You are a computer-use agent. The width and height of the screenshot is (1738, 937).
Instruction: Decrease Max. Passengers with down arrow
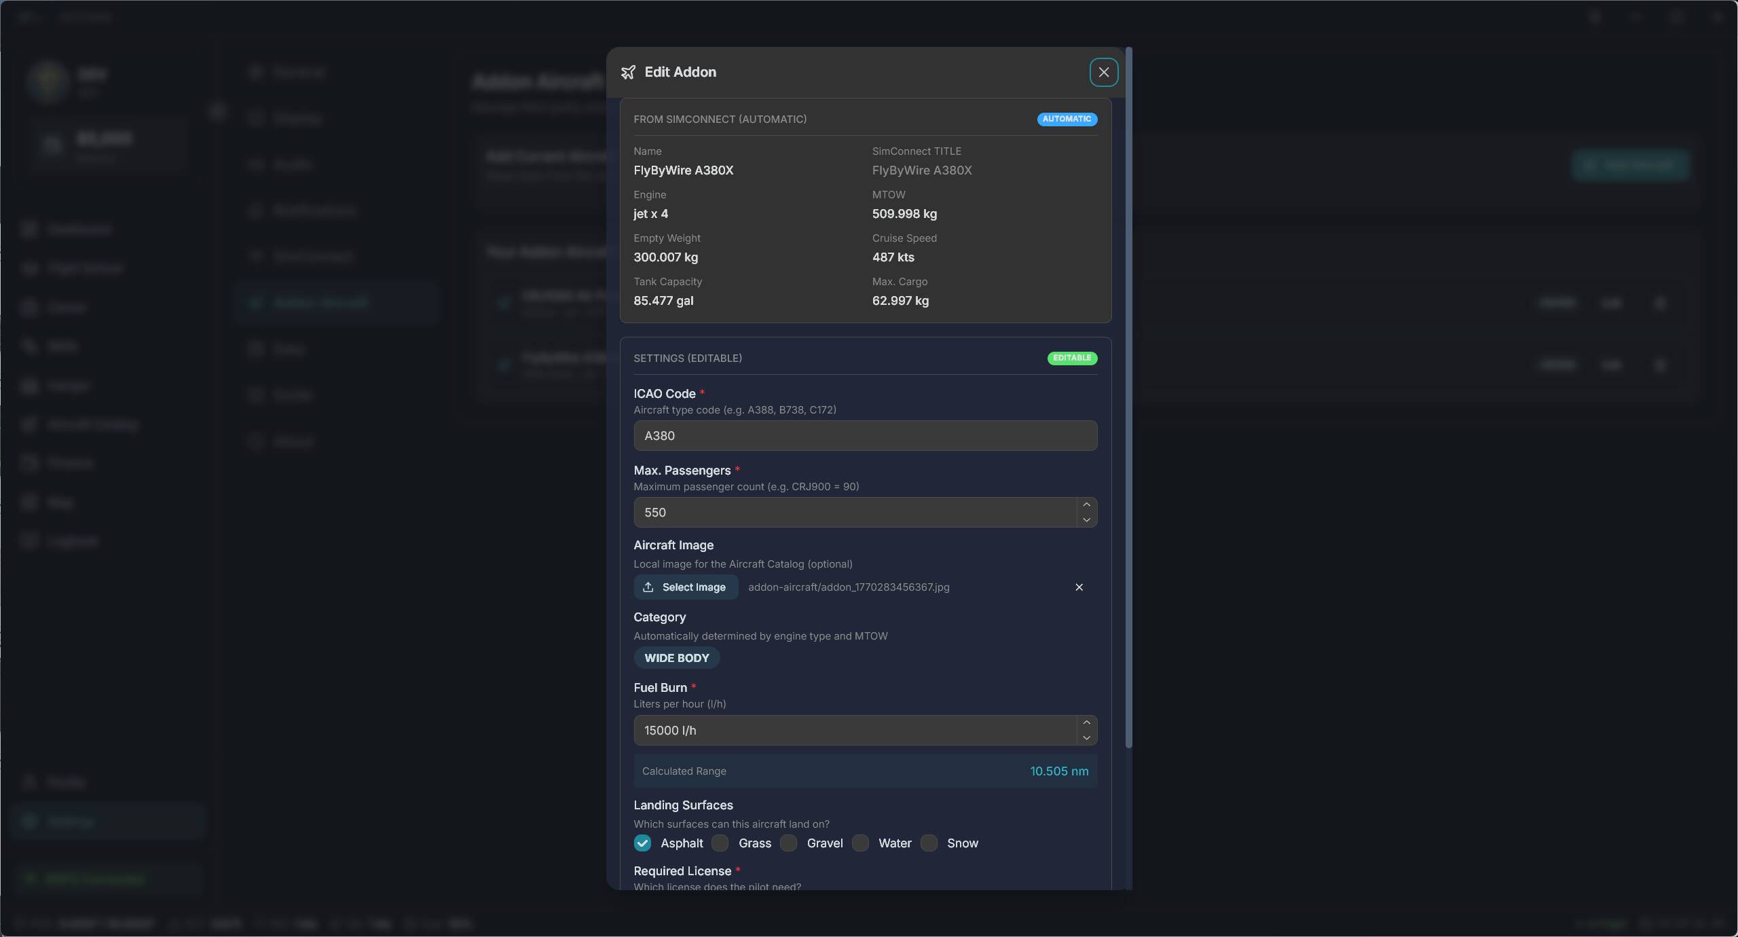[x=1086, y=520]
